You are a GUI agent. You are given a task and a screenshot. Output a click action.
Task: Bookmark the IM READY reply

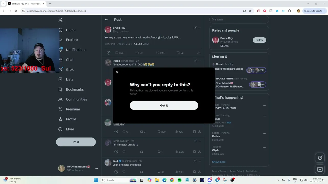pyautogui.click(x=194, y=132)
